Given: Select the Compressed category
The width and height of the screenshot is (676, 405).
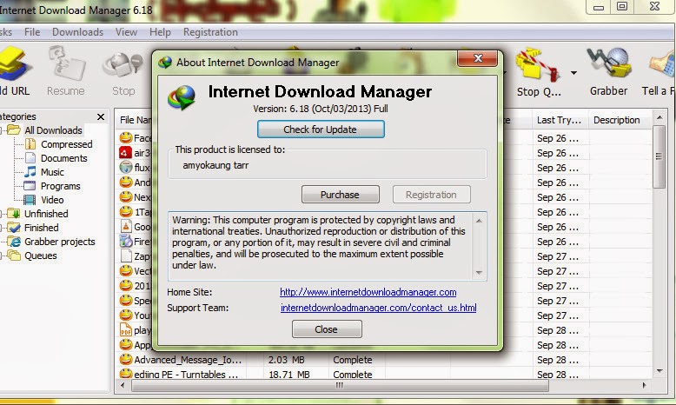Looking at the screenshot, I should tap(66, 144).
